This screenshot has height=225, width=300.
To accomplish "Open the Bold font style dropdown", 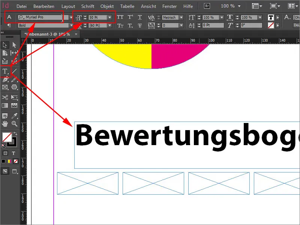I will coord(71,25).
